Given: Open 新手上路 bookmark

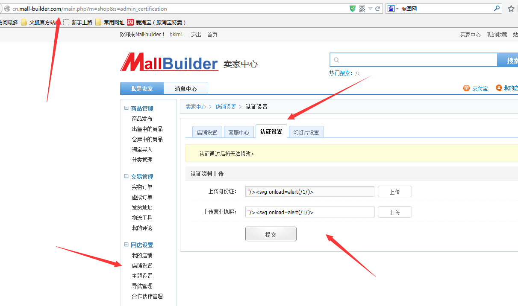Looking at the screenshot, I should click(78, 22).
